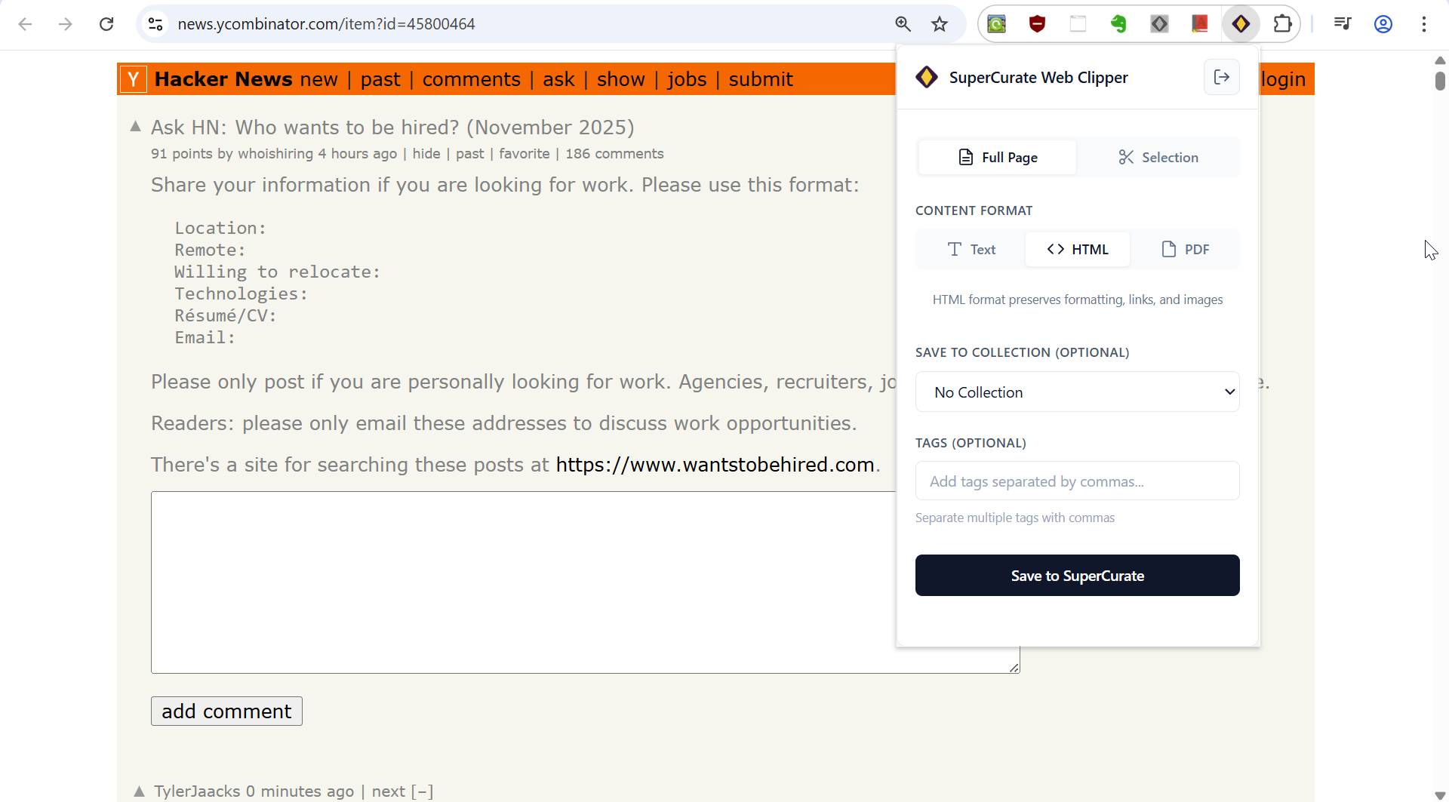The height and width of the screenshot is (802, 1449).
Task: Open the red bookmark extension icon
Action: coord(1200,24)
